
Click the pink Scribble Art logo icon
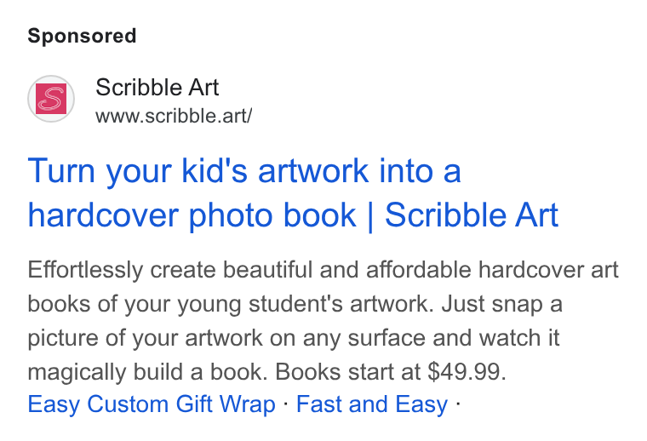click(51, 99)
